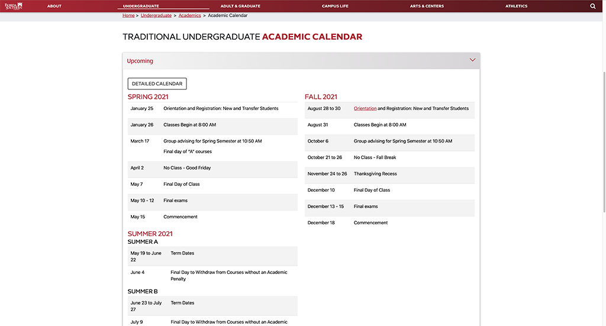
Task: Open the About menu
Action: pyautogui.click(x=54, y=6)
